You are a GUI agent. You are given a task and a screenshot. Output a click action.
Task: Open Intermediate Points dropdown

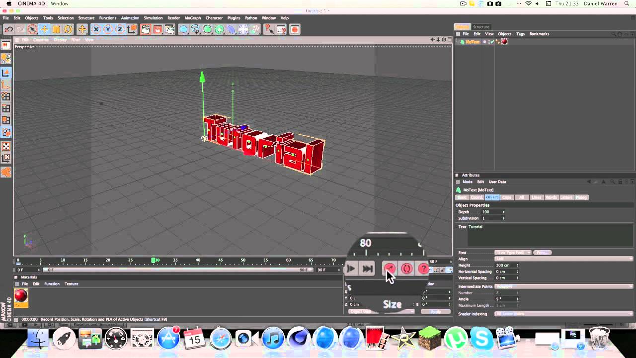tap(564, 286)
